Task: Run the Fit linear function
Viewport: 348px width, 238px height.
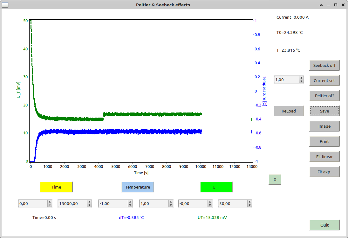Action: pyautogui.click(x=324, y=157)
